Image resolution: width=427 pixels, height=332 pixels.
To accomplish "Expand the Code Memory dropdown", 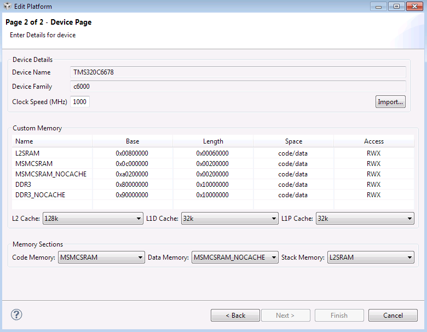I will 101,257.
